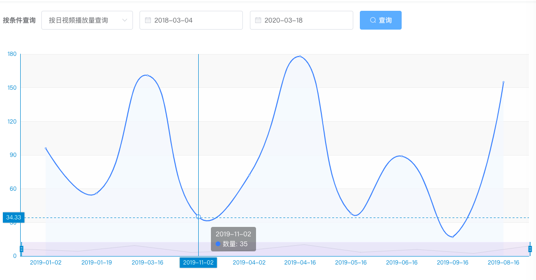Expand the query type dropdown arrow
Image resolution: width=536 pixels, height=280 pixels.
coord(124,20)
